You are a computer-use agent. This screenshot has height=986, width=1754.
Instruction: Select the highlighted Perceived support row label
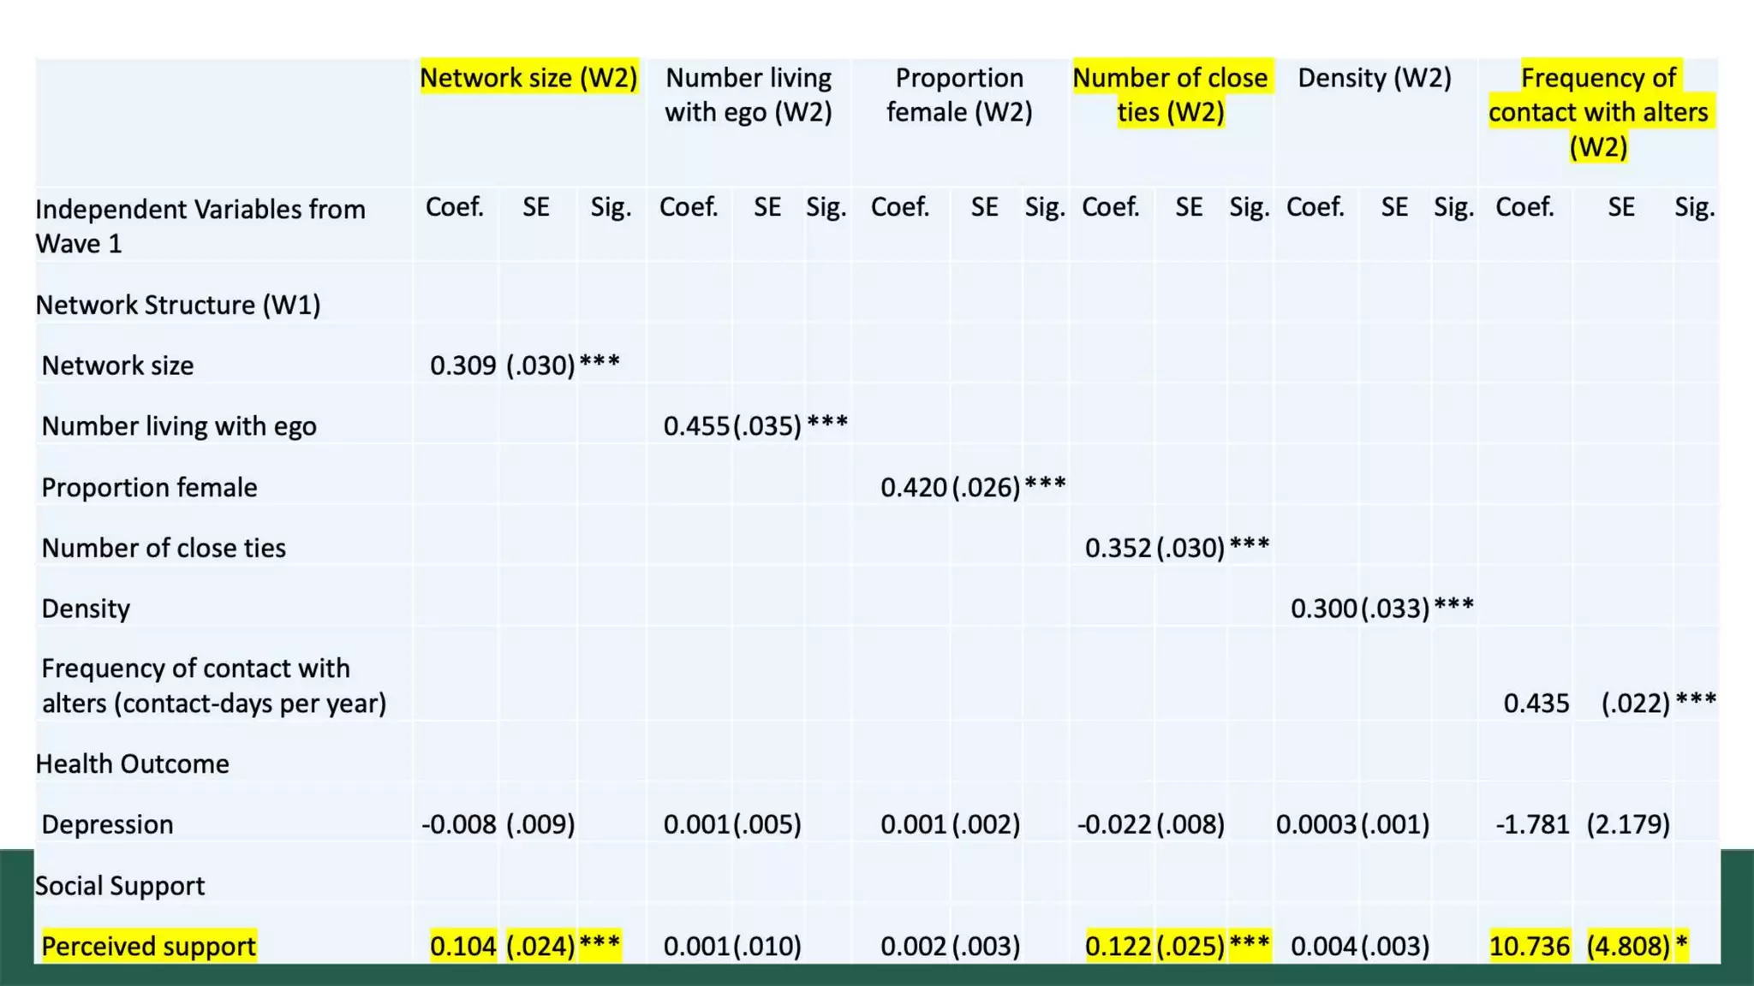(x=148, y=946)
